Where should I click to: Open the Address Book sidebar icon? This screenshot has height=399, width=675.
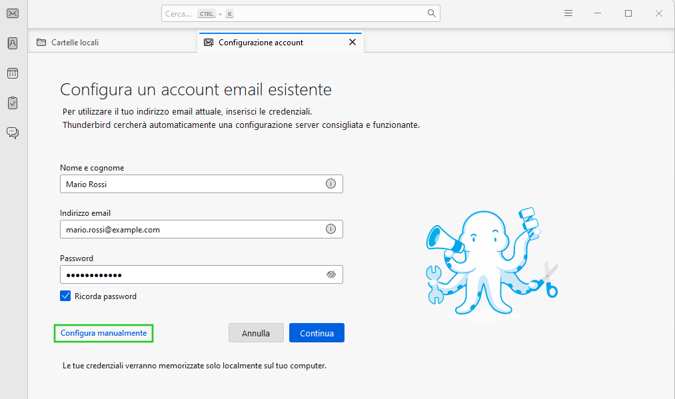tap(13, 43)
